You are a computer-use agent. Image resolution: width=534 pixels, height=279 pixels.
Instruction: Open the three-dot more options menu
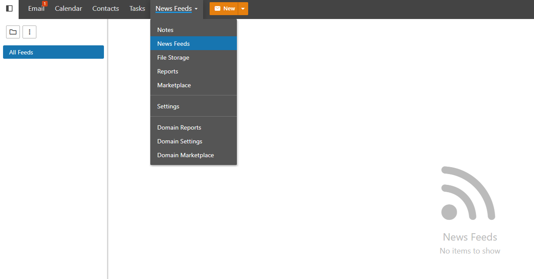29,32
